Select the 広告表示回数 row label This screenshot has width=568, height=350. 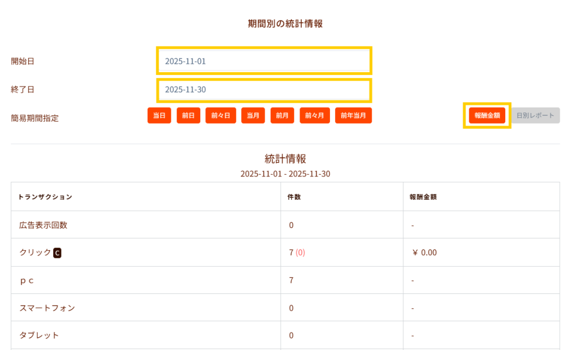[x=43, y=225]
